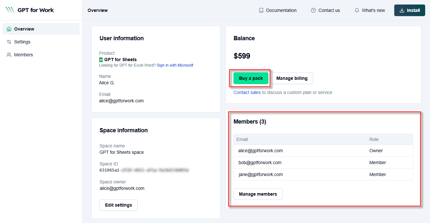The image size is (430, 223).
Task: Click the green GPT for Sheets icon
Action: 101,60
